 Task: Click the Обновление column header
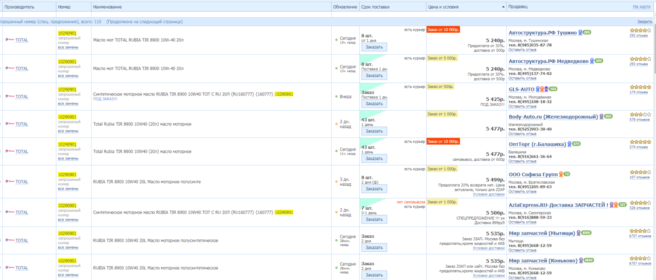pyautogui.click(x=345, y=7)
